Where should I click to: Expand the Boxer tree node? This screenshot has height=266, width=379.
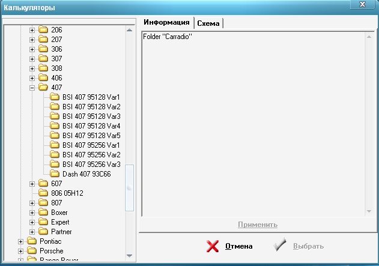(32, 213)
